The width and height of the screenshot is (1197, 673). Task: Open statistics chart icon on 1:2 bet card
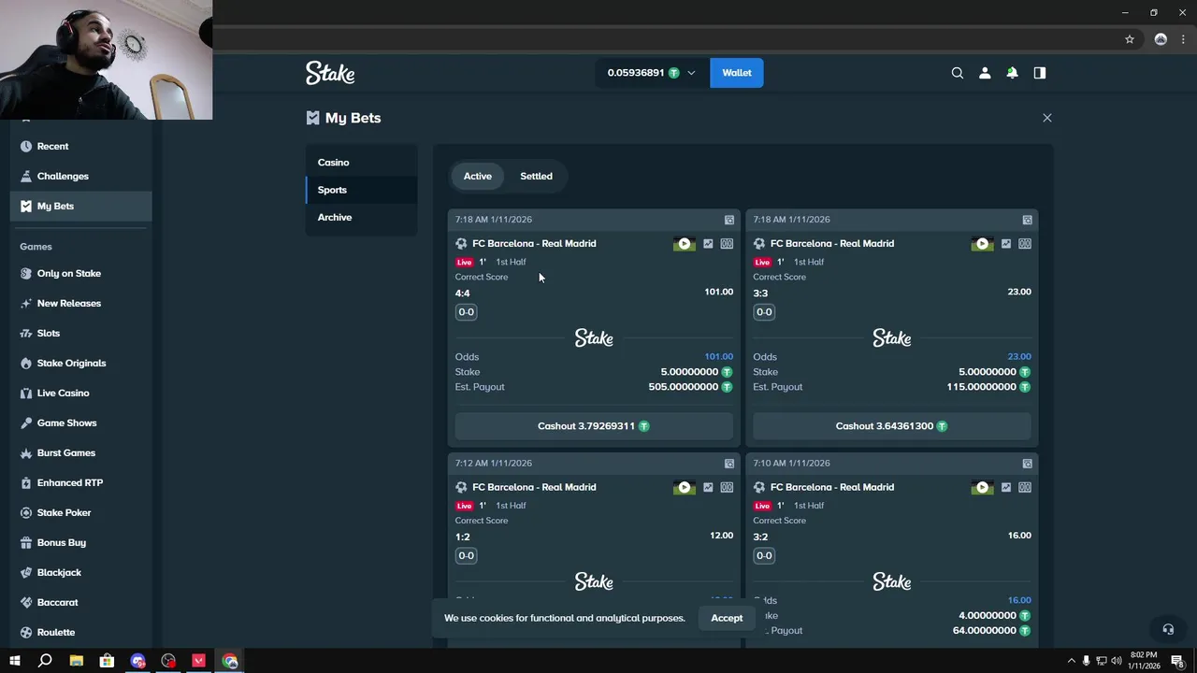(708, 488)
